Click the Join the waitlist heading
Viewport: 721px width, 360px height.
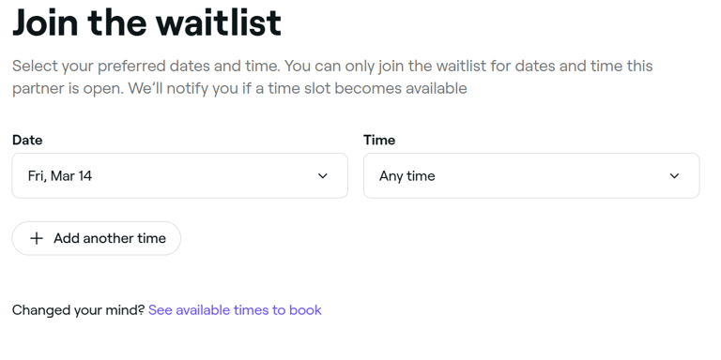[146, 22]
